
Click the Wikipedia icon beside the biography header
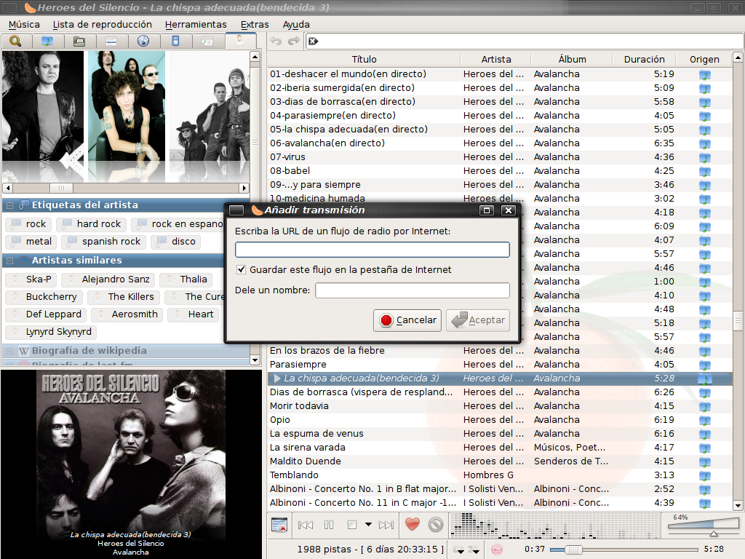24,352
